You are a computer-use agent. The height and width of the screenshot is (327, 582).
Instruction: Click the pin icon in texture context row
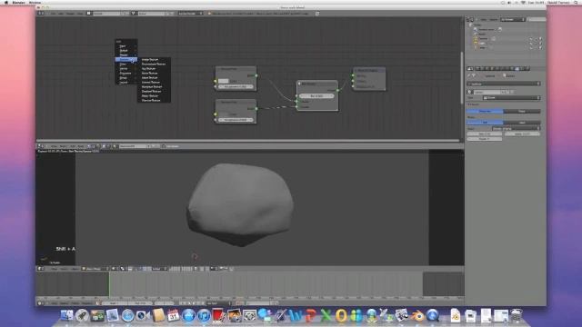(x=469, y=75)
